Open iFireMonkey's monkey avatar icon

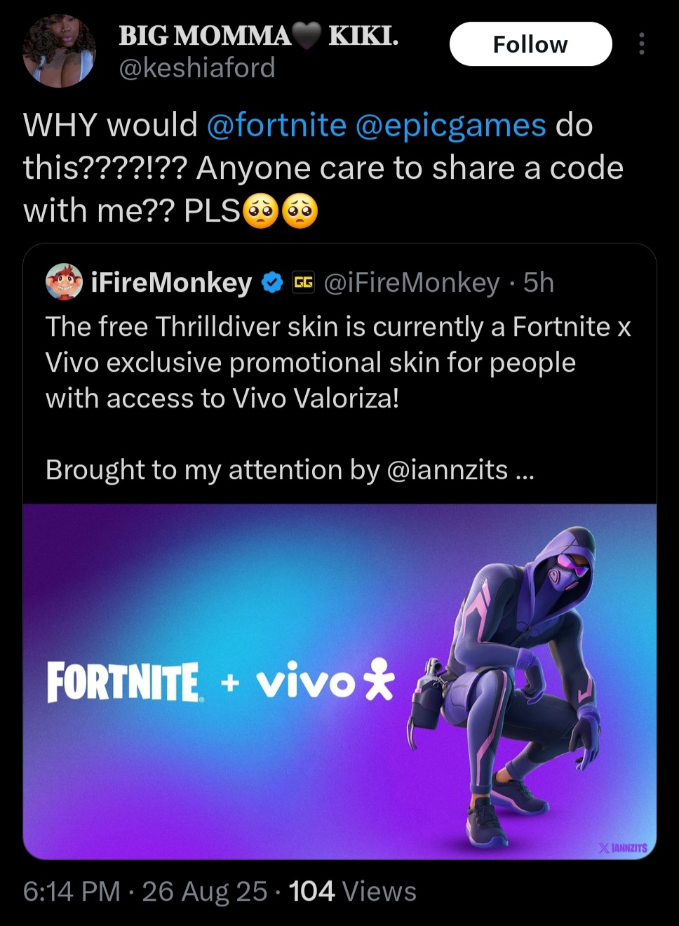(x=64, y=282)
